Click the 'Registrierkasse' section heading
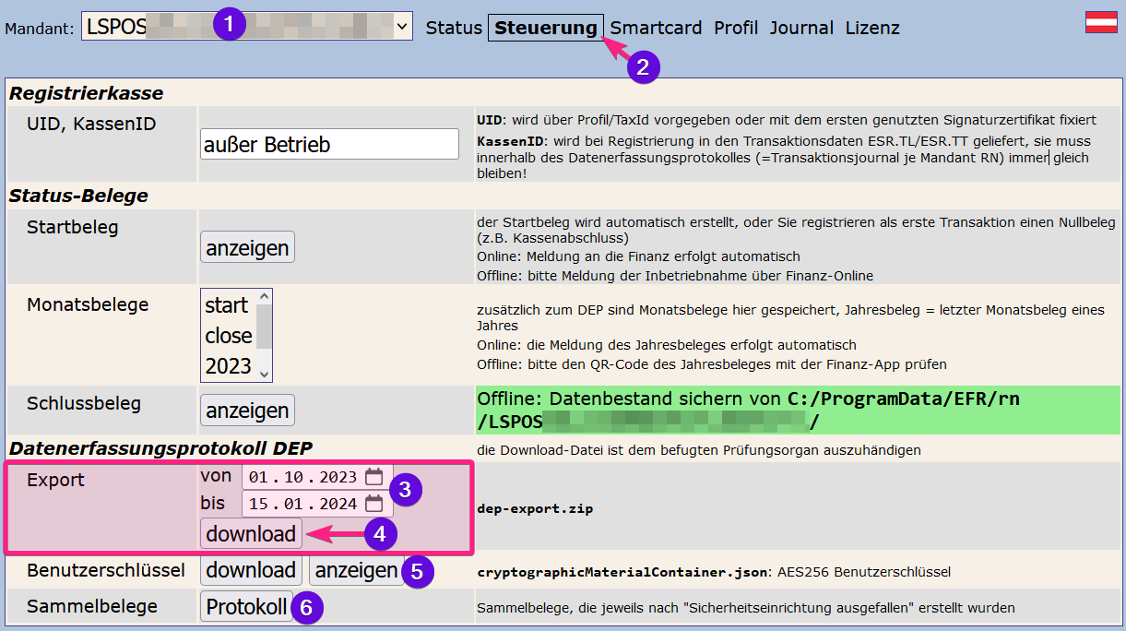 (86, 92)
